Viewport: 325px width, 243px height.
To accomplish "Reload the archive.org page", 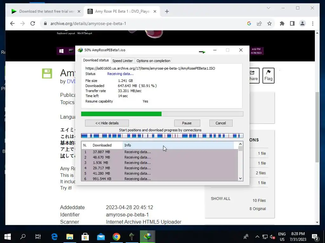I will [x=33, y=23].
